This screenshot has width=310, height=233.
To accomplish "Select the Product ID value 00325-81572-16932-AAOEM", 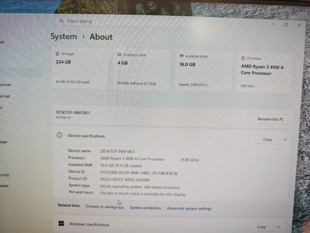I will coord(125,179).
